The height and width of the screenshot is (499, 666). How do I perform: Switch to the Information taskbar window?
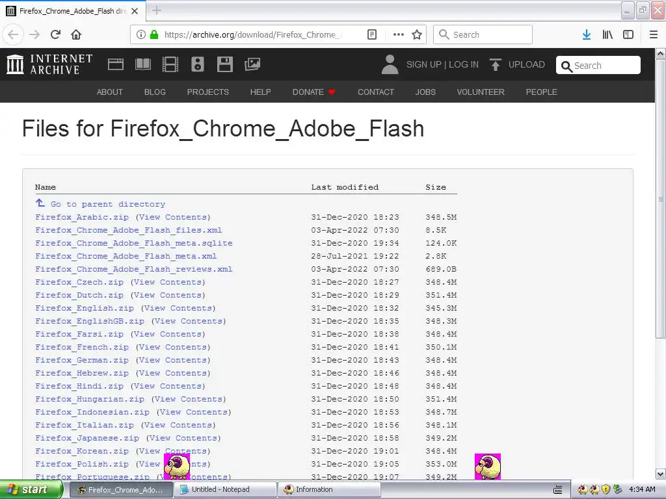point(329,490)
